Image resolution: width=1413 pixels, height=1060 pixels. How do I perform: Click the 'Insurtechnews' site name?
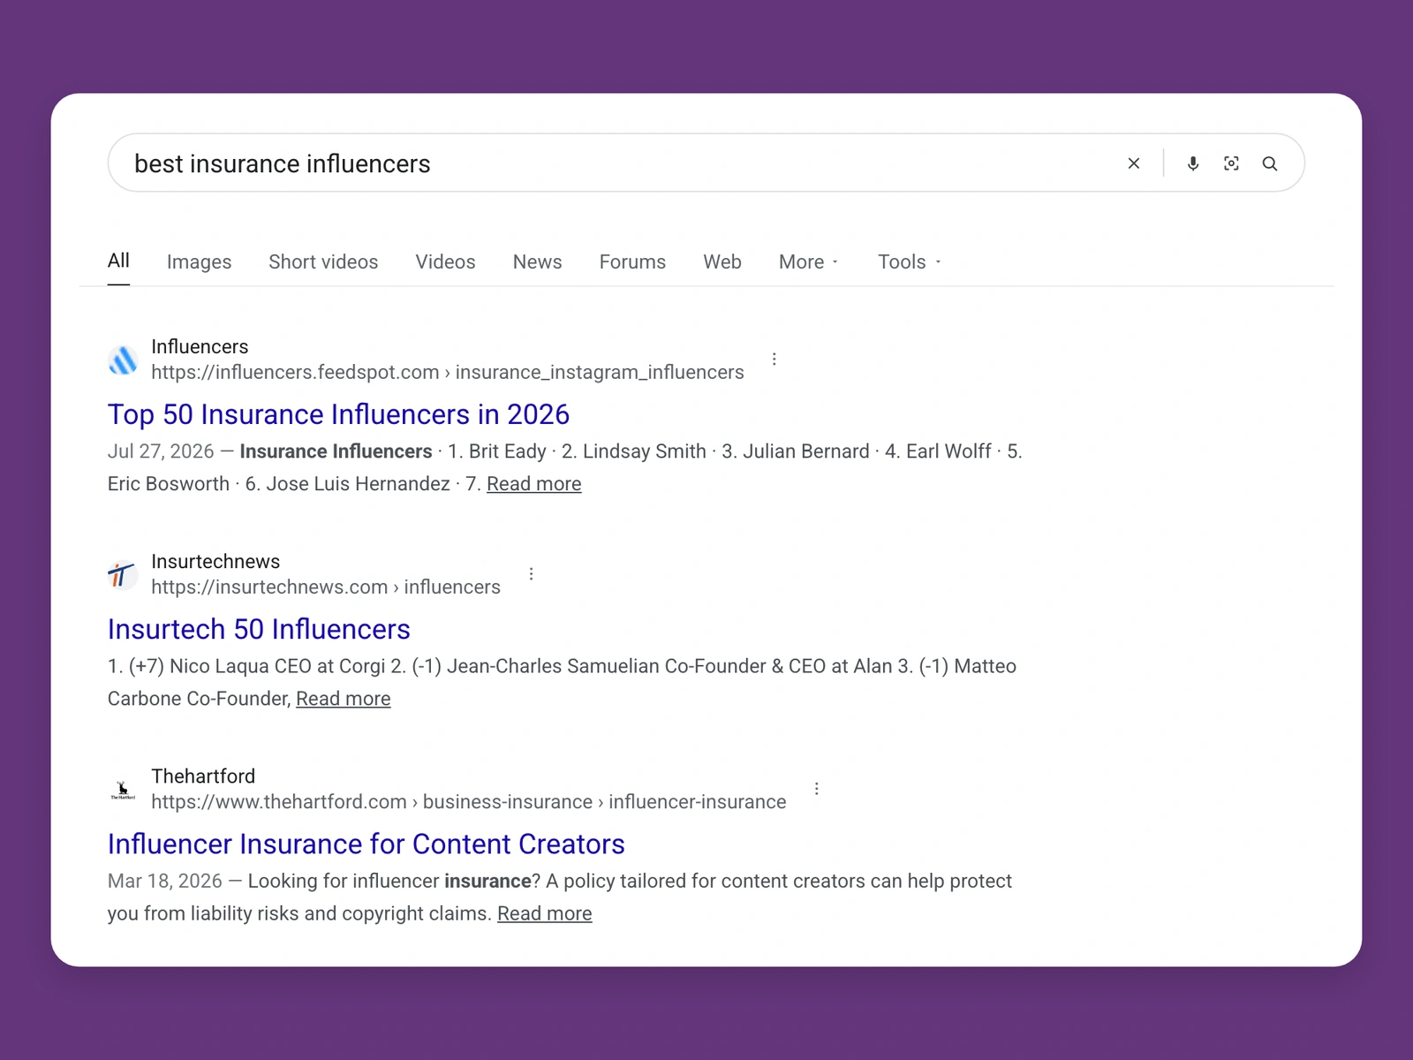[x=215, y=561]
